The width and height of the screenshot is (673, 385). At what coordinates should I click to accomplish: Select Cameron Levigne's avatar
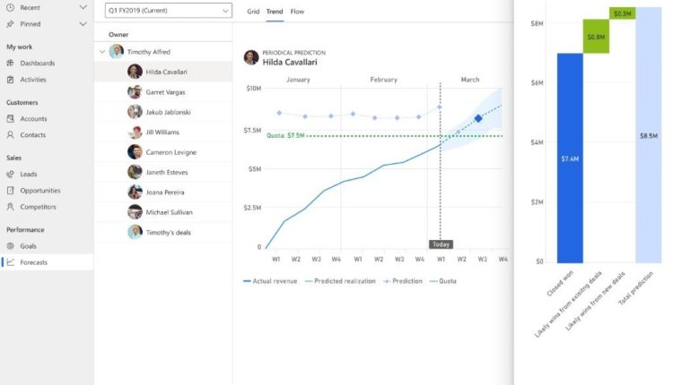pos(135,152)
